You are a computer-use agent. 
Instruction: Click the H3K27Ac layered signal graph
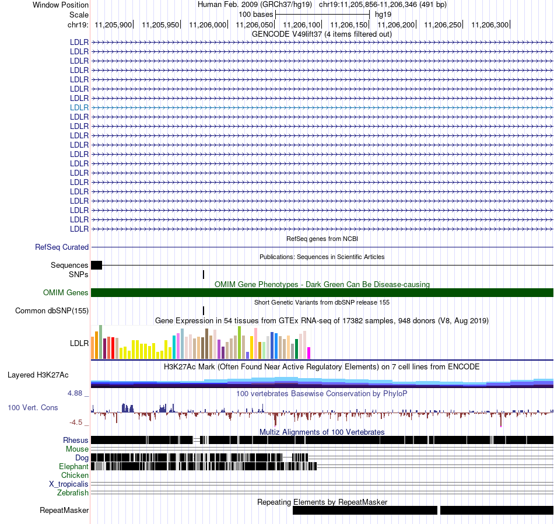322,382
